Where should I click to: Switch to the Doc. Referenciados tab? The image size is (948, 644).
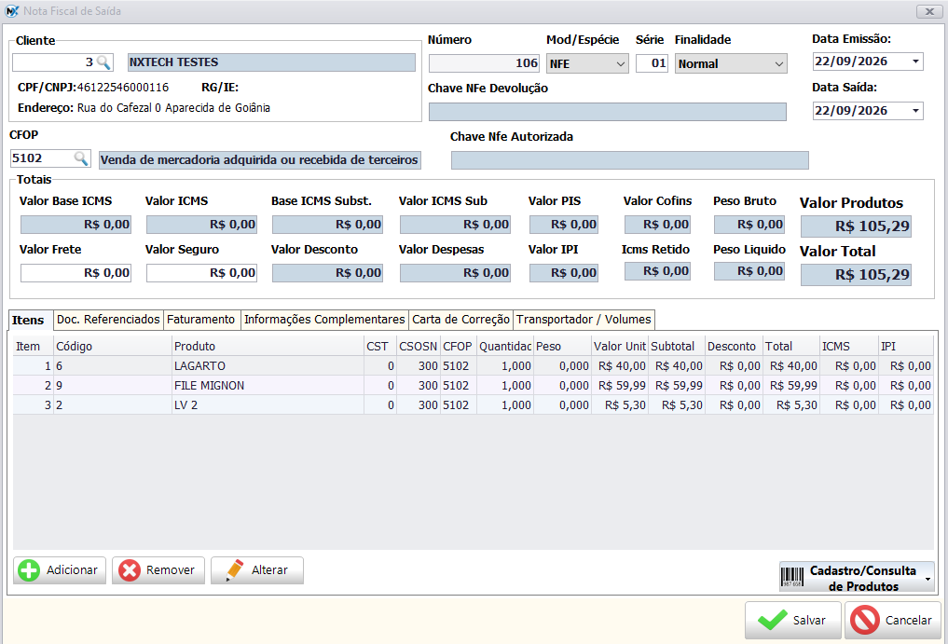[108, 320]
